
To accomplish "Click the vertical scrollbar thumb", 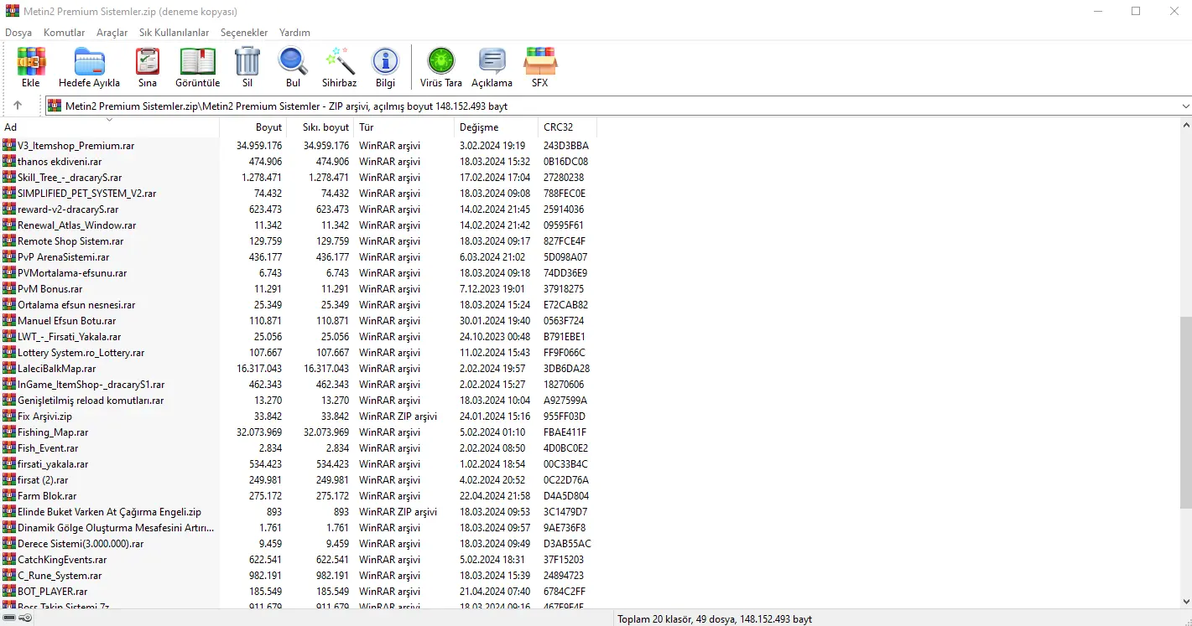I will coord(1185,411).
